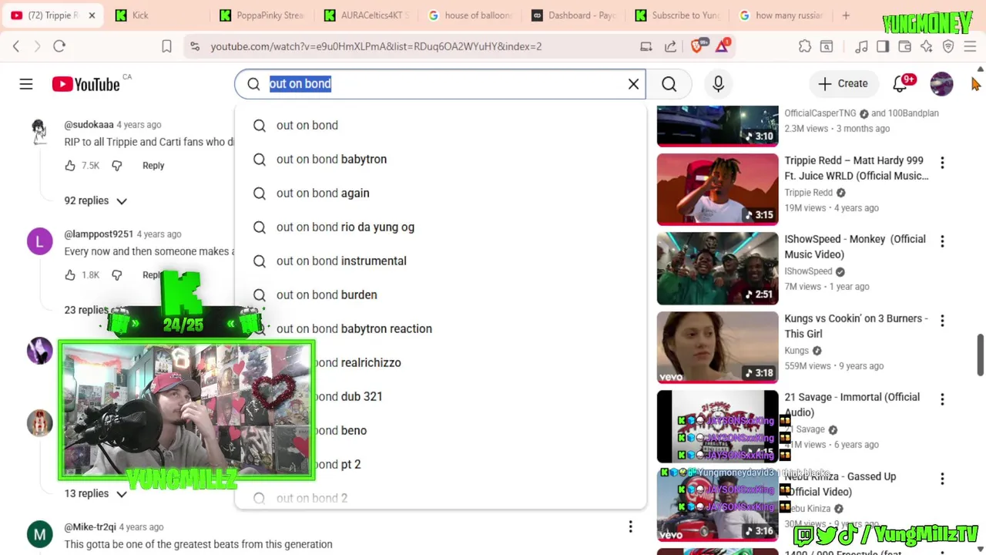Open menu for 21 Savage Immortal video

click(942, 399)
